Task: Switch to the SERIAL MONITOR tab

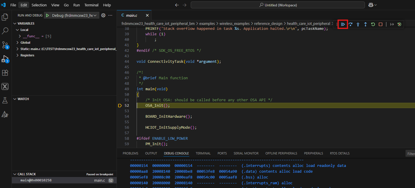Action: click(246, 153)
